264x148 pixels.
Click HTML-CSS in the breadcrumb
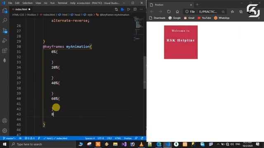pyautogui.click(x=18, y=15)
